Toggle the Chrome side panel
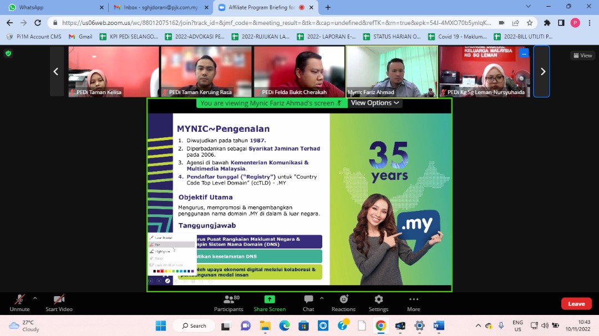The image size is (599, 336). click(561, 23)
